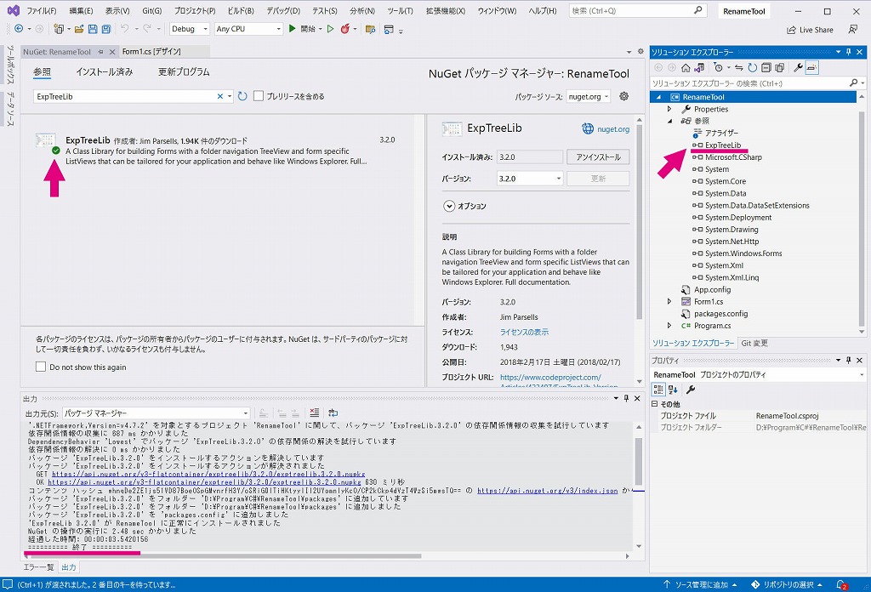
Task: Switch to the Git 変更 panel tab
Action: click(x=754, y=343)
